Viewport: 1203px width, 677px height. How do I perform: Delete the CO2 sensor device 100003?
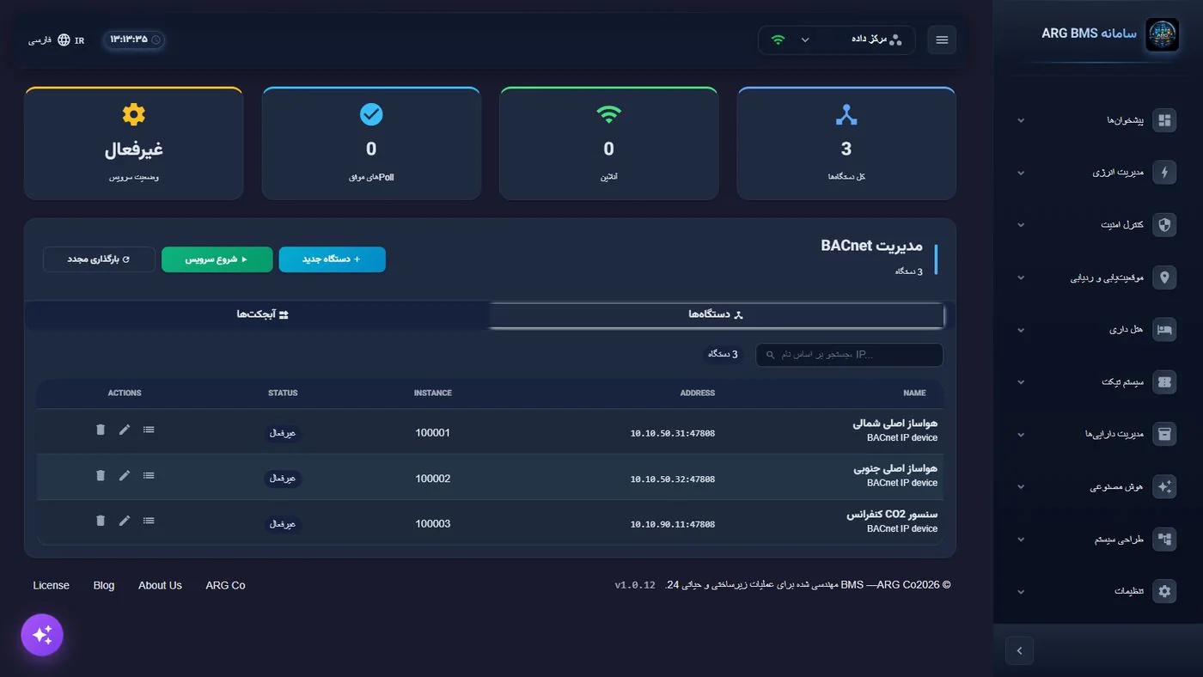tap(101, 520)
